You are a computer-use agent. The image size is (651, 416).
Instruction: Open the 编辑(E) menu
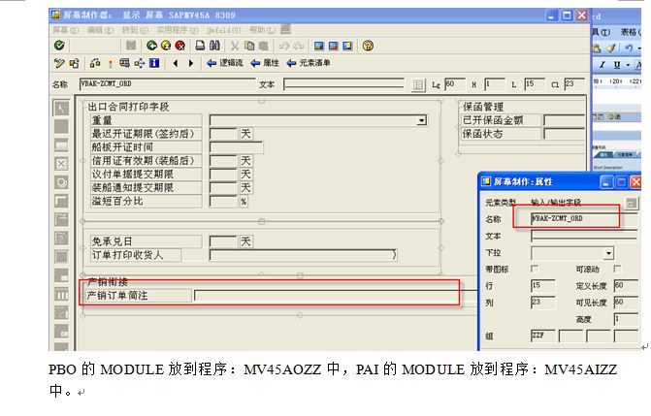(x=101, y=30)
